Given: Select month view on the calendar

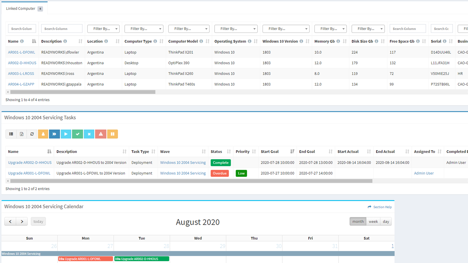Looking at the screenshot, I should point(358,221).
